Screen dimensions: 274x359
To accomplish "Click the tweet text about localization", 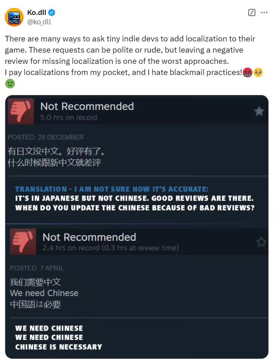I will 130,55.
